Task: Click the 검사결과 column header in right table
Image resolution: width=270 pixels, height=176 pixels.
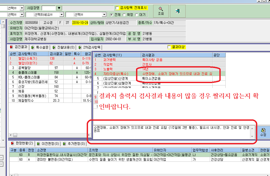Action: coord(177,55)
